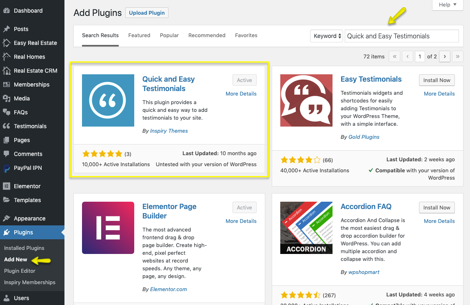Image resolution: width=470 pixels, height=305 pixels.
Task: Open Installed Plugins submenu item
Action: point(24,248)
